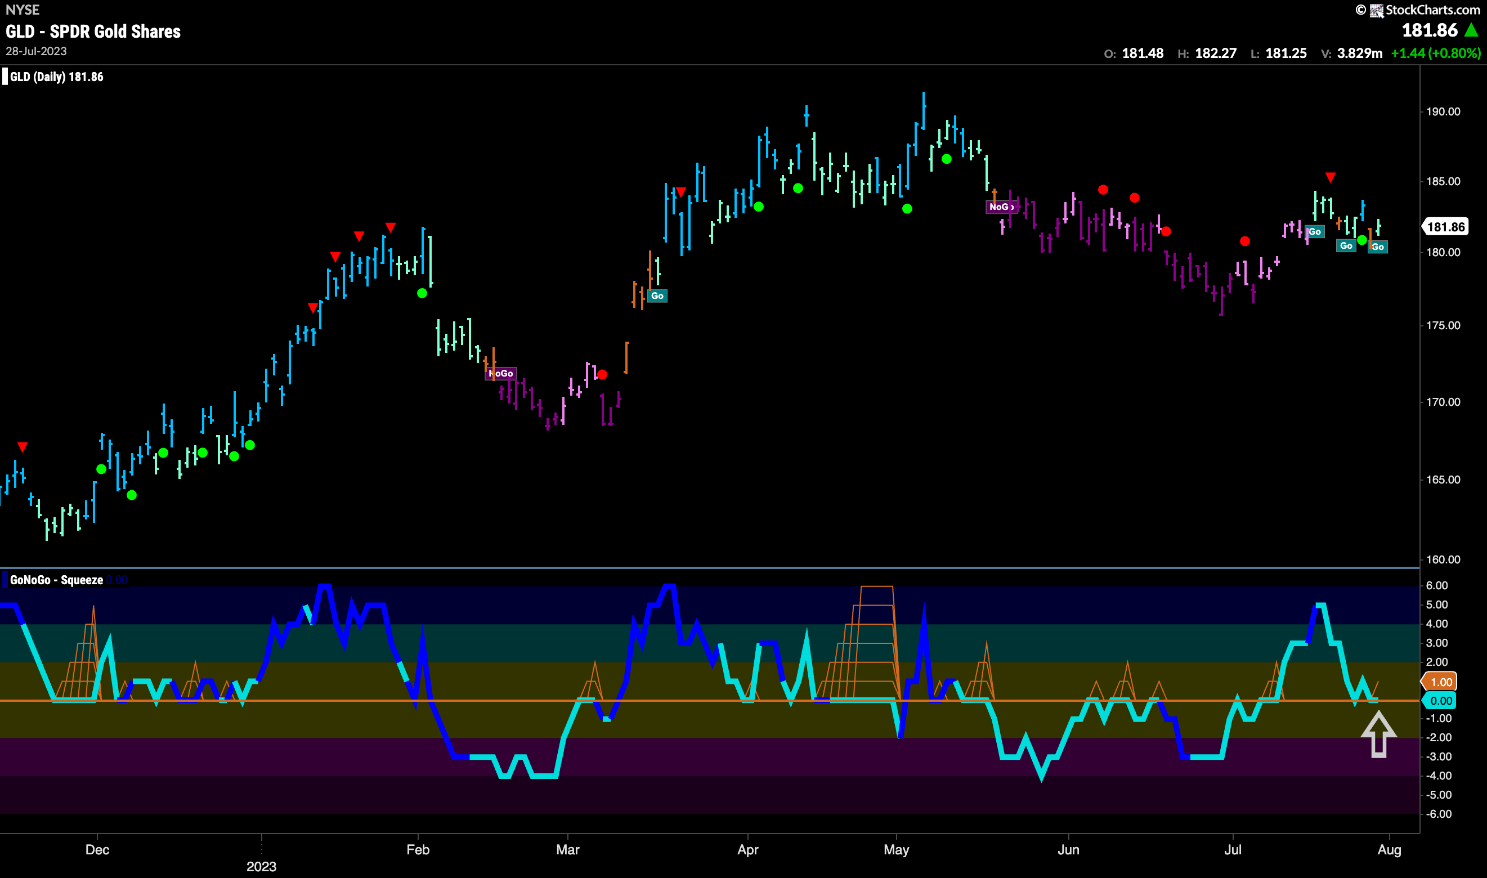This screenshot has width=1487, height=878.
Task: Select the high value 182.27
Action: click(1216, 53)
